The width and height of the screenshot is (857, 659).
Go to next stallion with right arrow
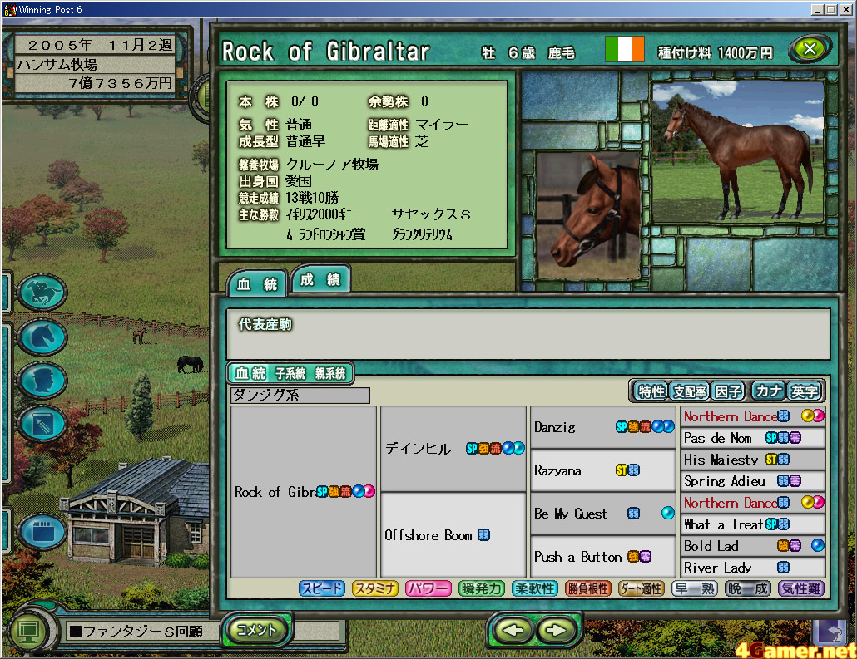(557, 631)
